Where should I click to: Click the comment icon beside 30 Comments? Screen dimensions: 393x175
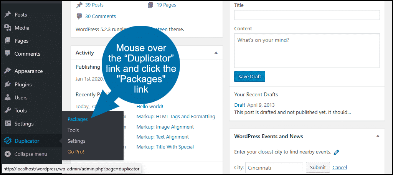coord(79,17)
